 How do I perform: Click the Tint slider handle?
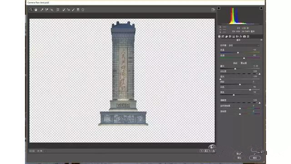click(x=244, y=58)
